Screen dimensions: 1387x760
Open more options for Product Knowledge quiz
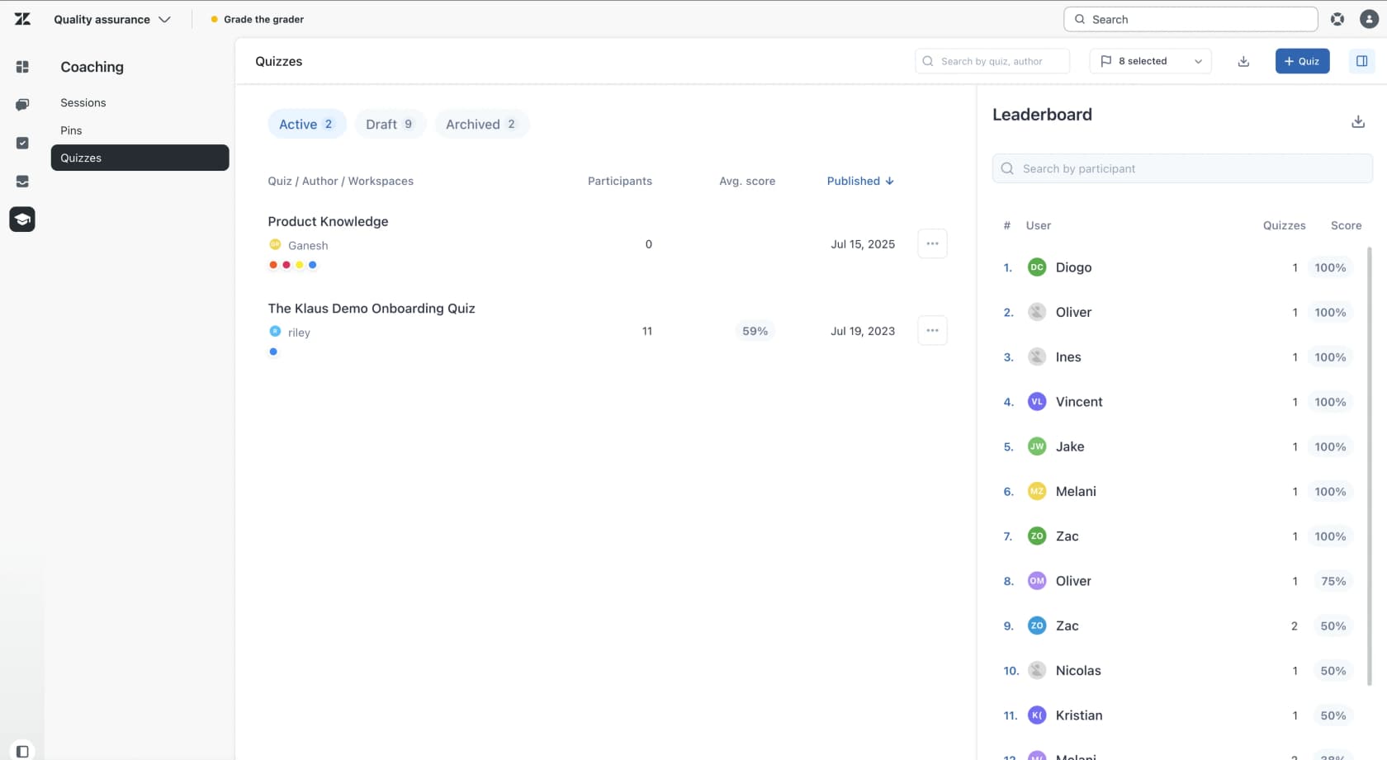(x=932, y=243)
